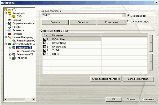Click the AVerTV Hybrid+FM card icon

10,44
